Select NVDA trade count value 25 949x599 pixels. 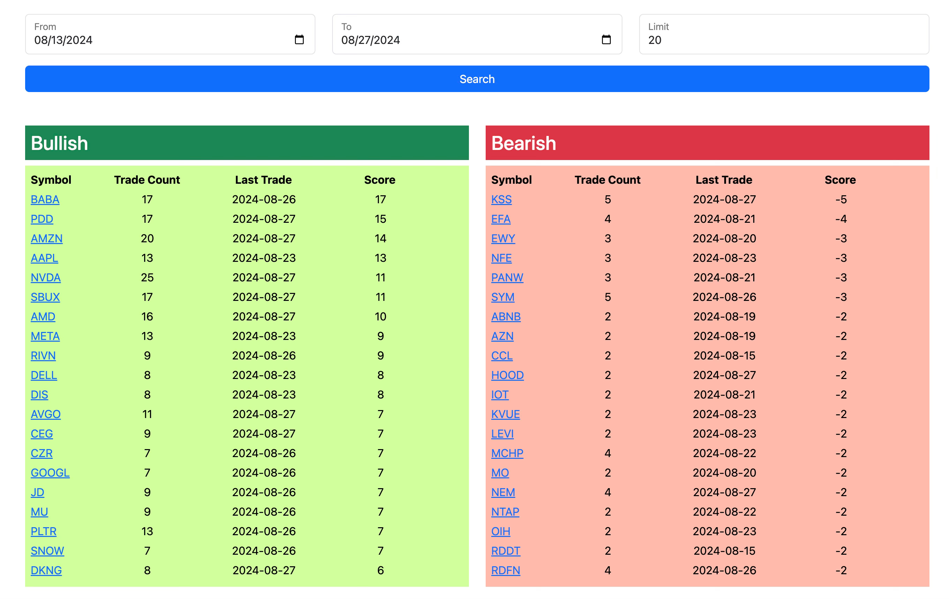pyautogui.click(x=147, y=278)
